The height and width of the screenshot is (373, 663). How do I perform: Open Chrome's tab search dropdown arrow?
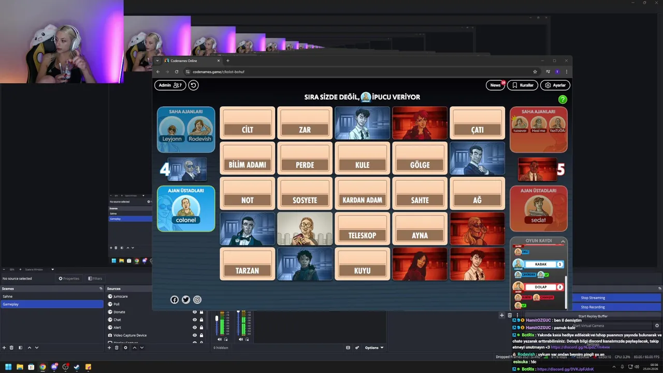pyautogui.click(x=157, y=61)
